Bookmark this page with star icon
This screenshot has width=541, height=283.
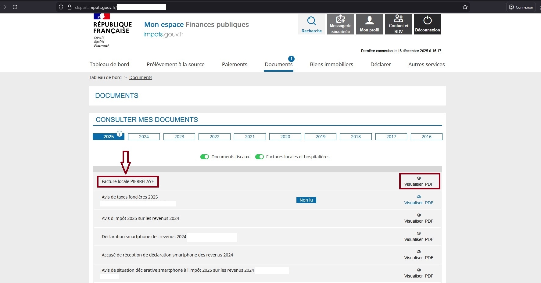click(465, 7)
